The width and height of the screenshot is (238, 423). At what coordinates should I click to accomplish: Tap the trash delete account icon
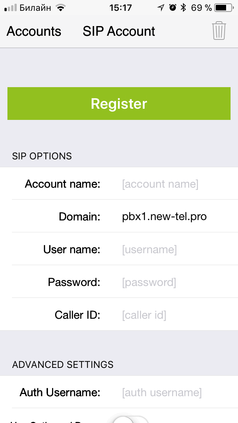(219, 31)
